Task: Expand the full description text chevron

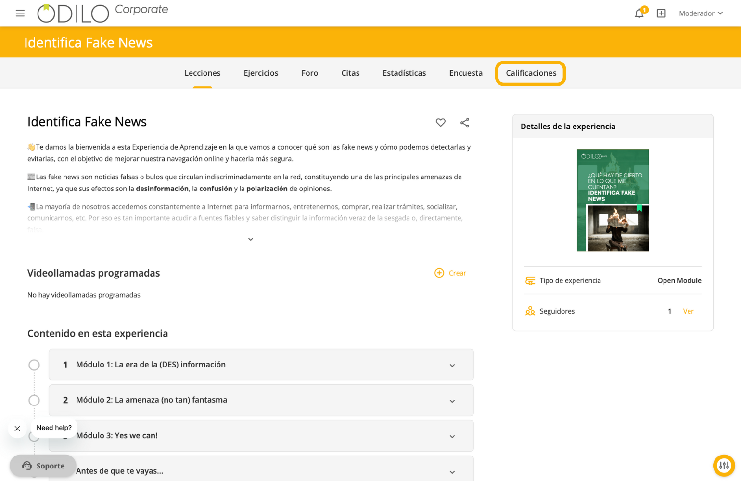Action: (250, 239)
